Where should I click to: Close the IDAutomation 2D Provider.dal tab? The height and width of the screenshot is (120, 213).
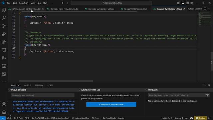click(43, 9)
